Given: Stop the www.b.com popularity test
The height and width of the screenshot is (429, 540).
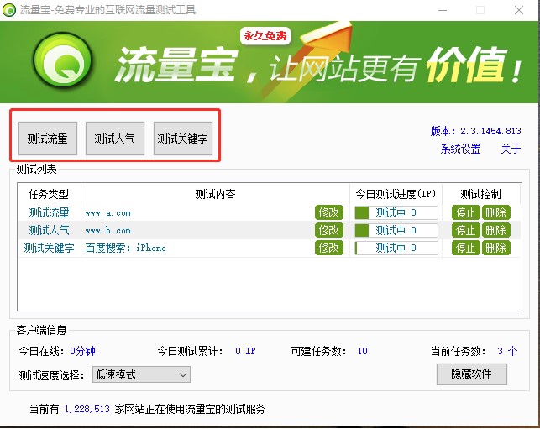Looking at the screenshot, I should tap(465, 230).
